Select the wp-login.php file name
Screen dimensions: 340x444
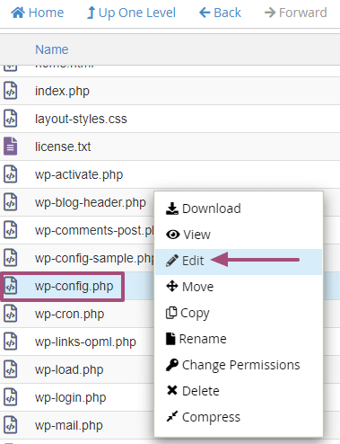coord(71,397)
